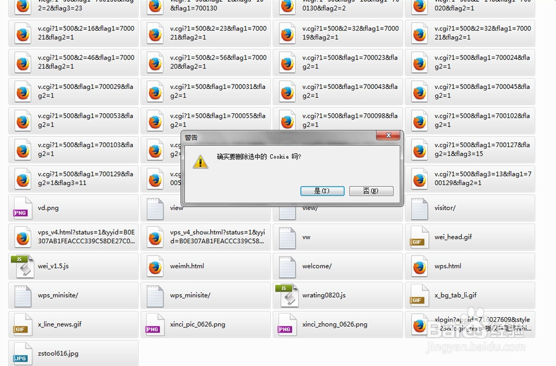556x366 pixels.
Task: Select file name v.cgi?1=500&2=56&flag1=700020&flag2=1
Action: point(218,62)
